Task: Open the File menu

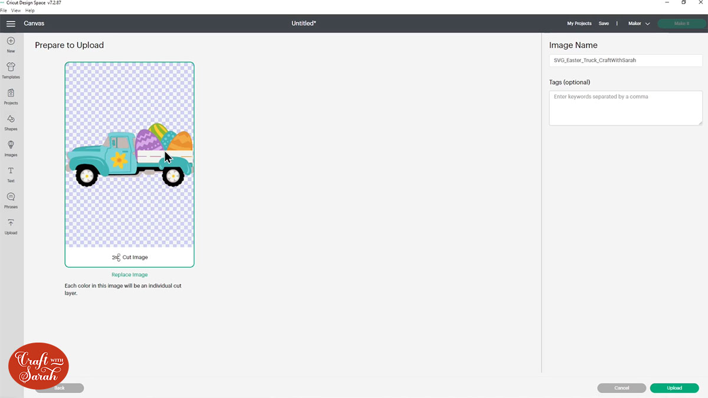Action: coord(4,10)
